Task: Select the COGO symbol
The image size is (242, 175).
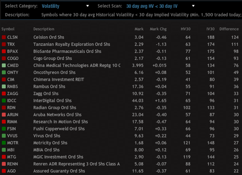Action: coord(13,58)
